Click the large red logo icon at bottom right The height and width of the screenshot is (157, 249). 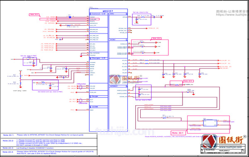click(209, 141)
